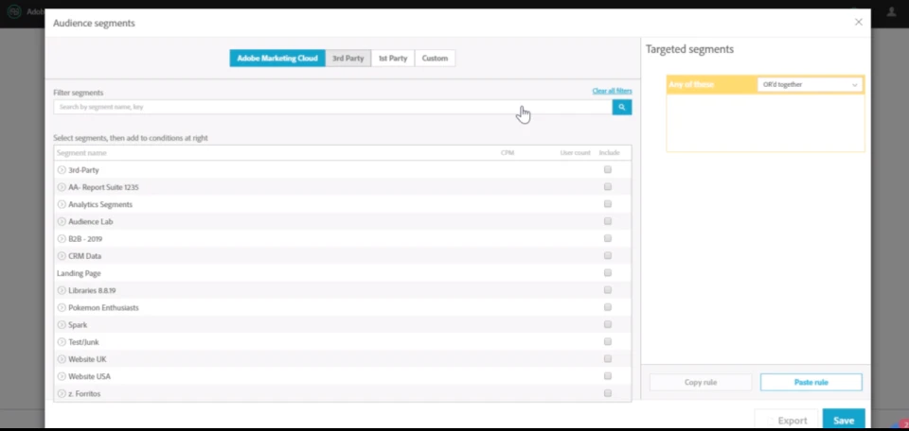Click the CPM column header
This screenshot has width=909, height=431.
coord(508,153)
